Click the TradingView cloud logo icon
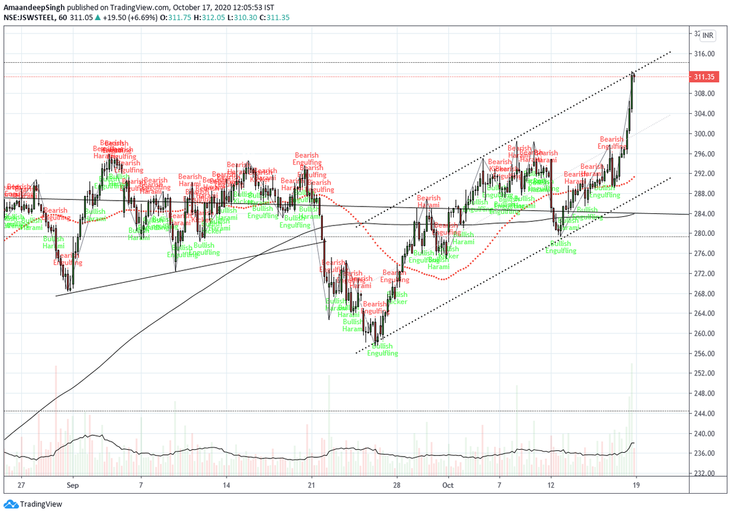The image size is (731, 515). pyautogui.click(x=10, y=504)
